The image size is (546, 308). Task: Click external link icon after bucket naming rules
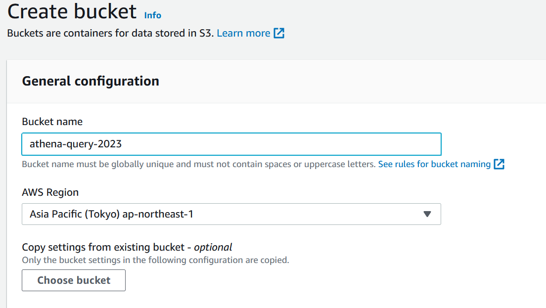pyautogui.click(x=500, y=164)
